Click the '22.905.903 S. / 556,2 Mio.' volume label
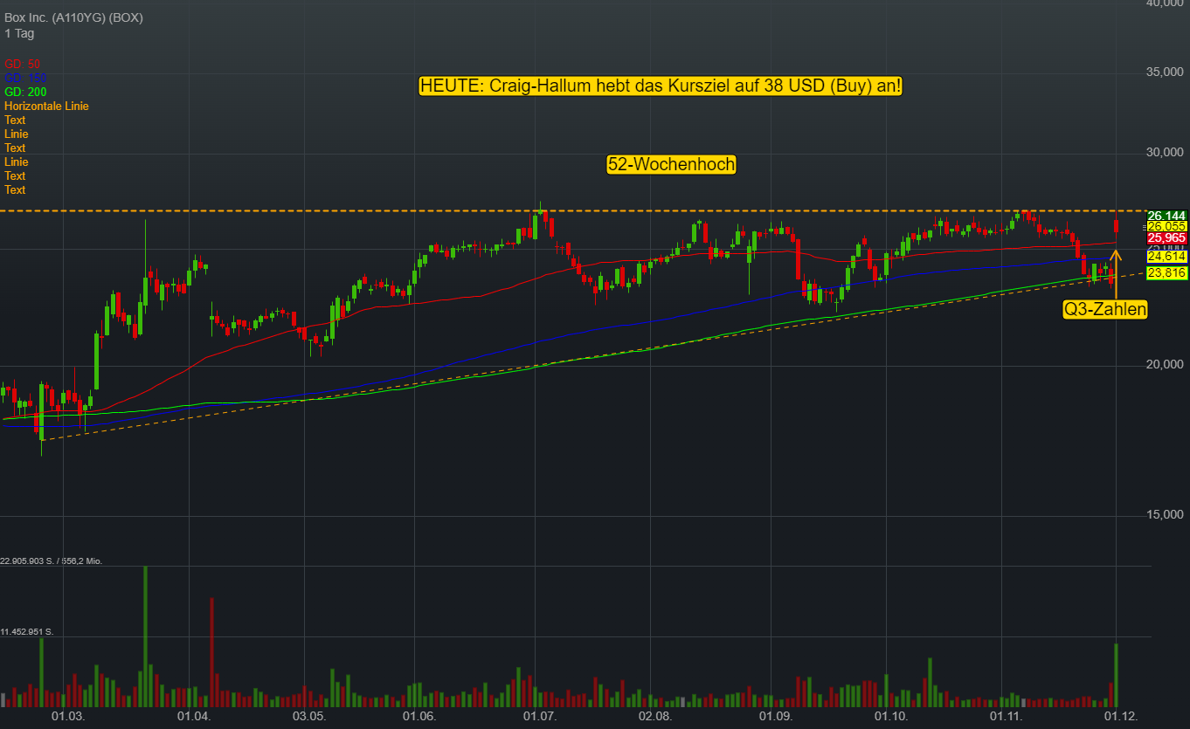1190x729 pixels. point(52,561)
